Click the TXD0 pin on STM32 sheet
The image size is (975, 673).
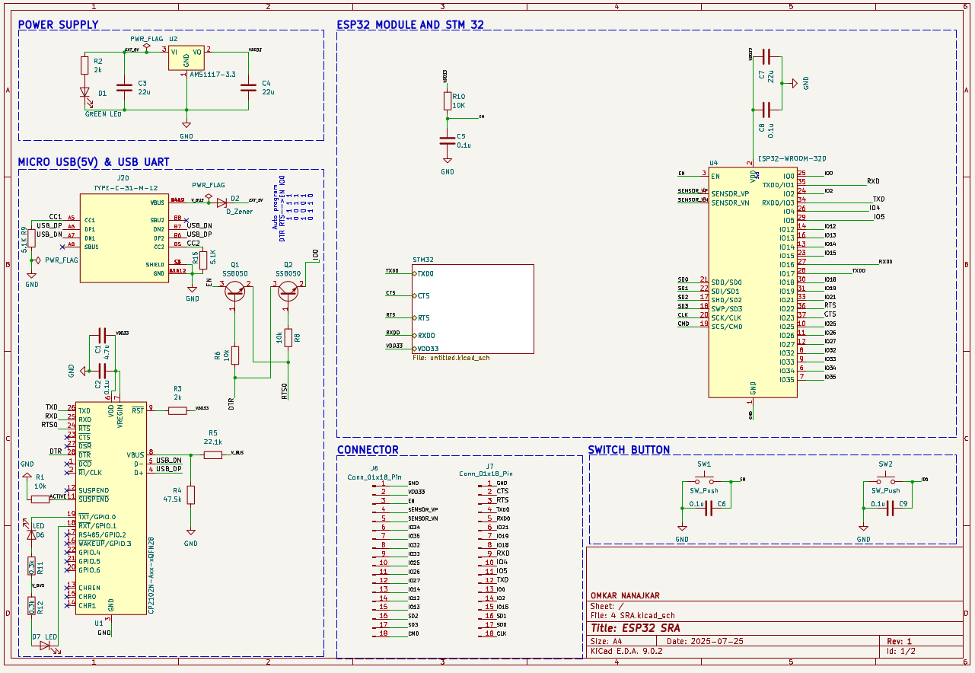(423, 273)
